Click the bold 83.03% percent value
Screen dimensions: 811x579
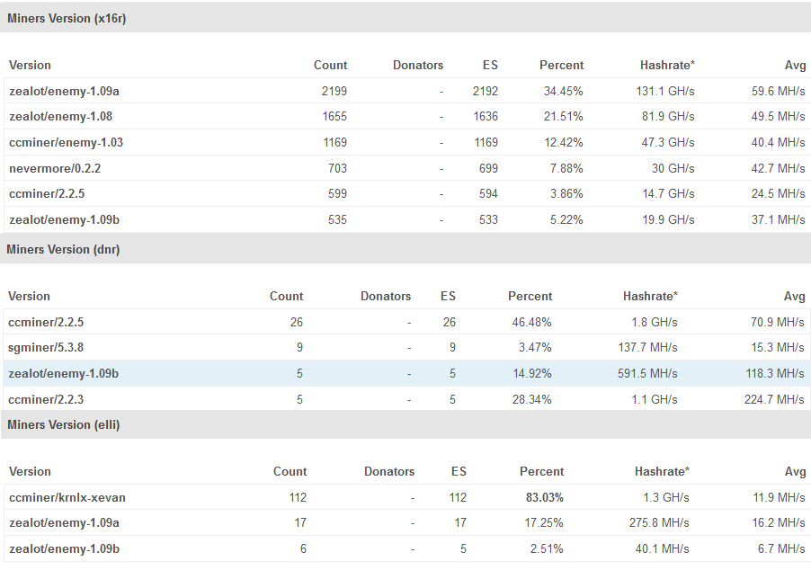point(544,497)
